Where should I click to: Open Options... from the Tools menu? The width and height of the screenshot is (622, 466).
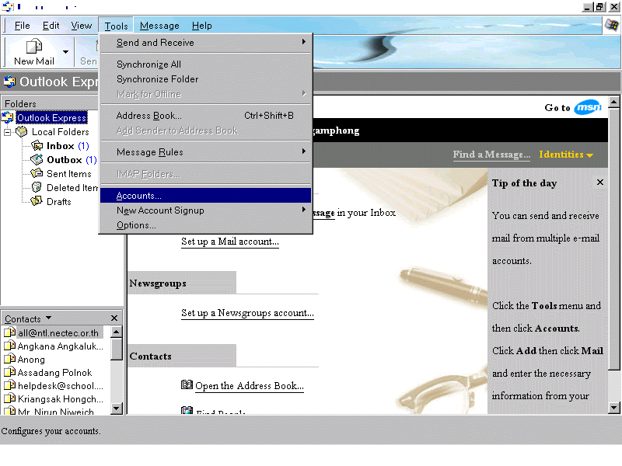click(205, 225)
